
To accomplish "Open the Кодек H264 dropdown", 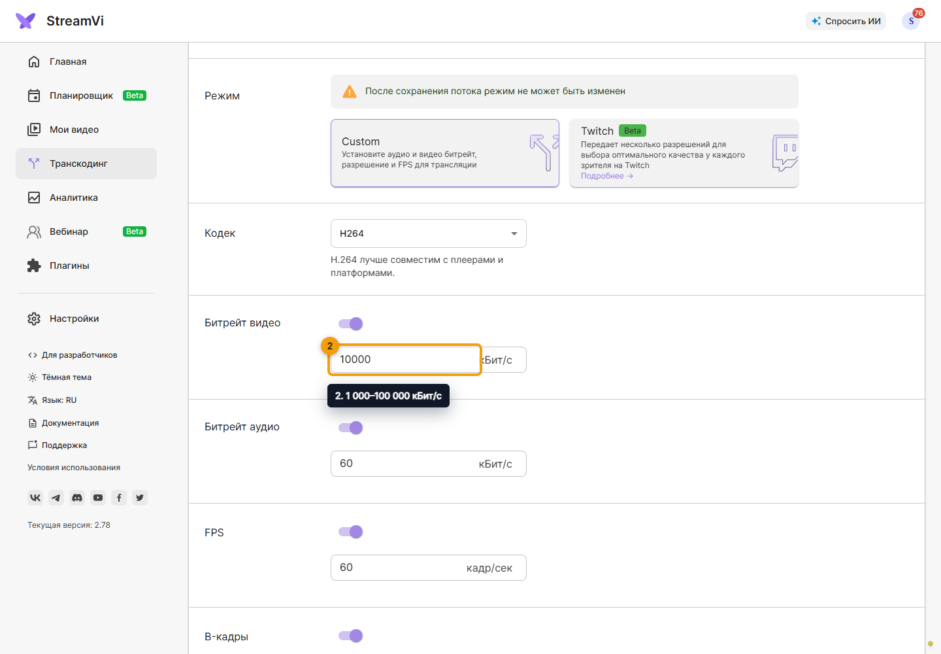I will click(429, 233).
